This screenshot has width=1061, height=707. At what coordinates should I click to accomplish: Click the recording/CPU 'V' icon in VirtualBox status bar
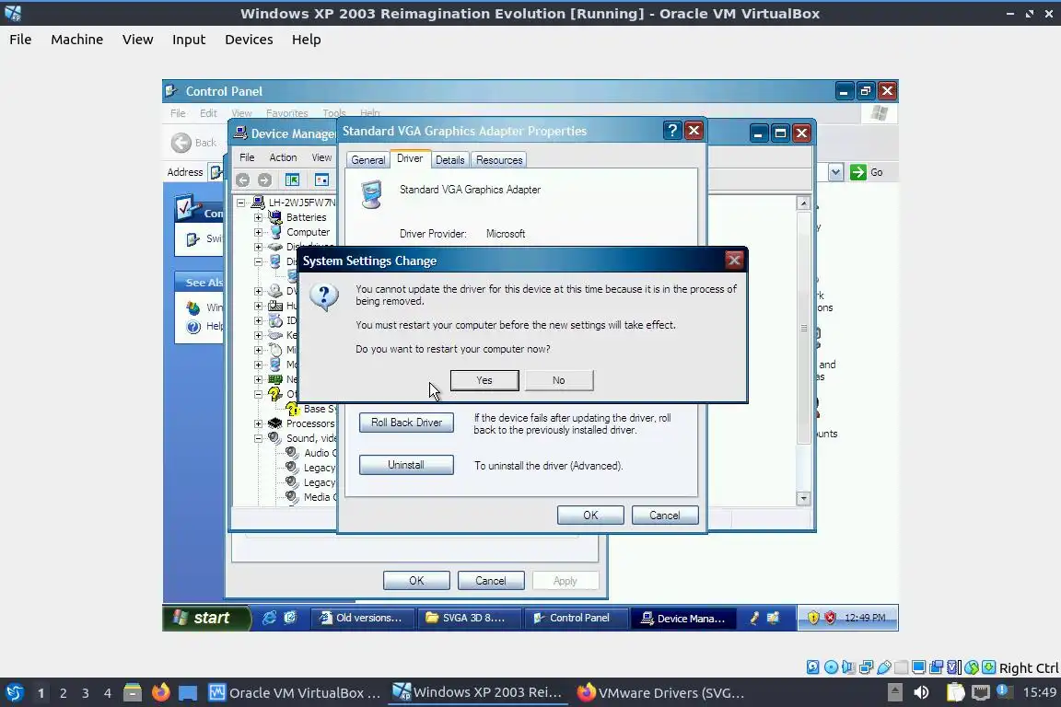coord(954,667)
